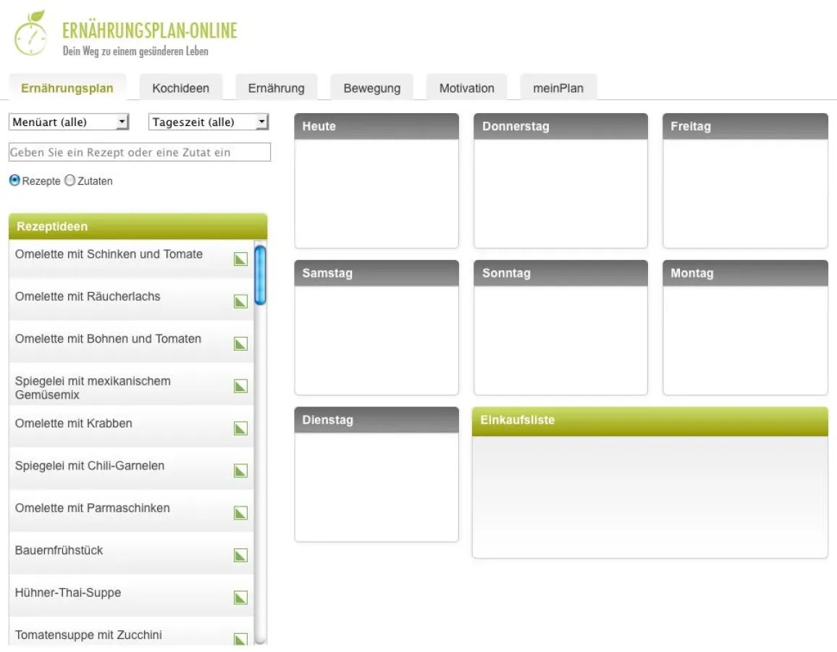Open the Menüart (alle) dropdown

pyautogui.click(x=69, y=122)
